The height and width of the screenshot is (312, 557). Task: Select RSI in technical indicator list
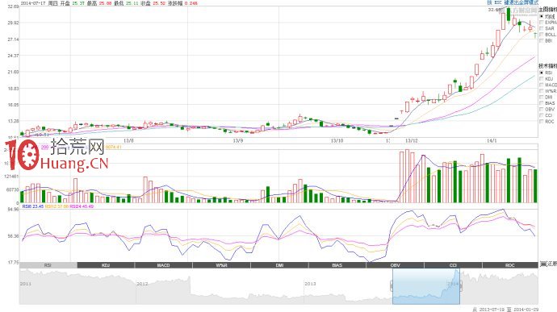[x=542, y=73]
